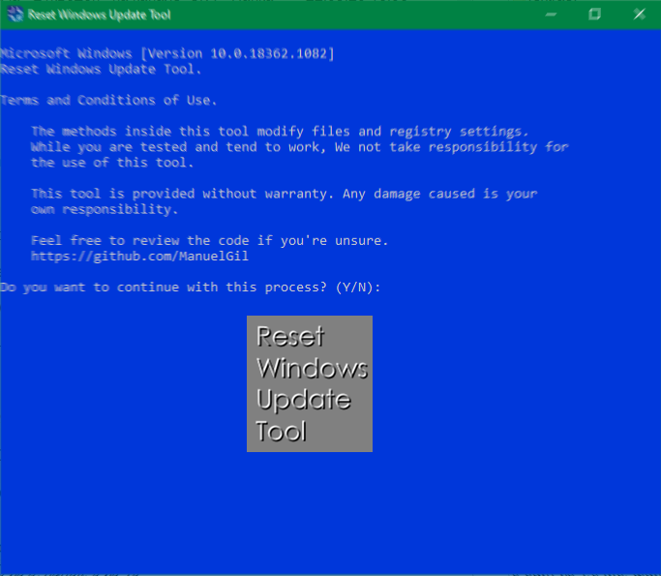Viewport: 661px width, 576px height.
Task: Click the 'Do you want to continue' prompt line
Action: pos(190,288)
